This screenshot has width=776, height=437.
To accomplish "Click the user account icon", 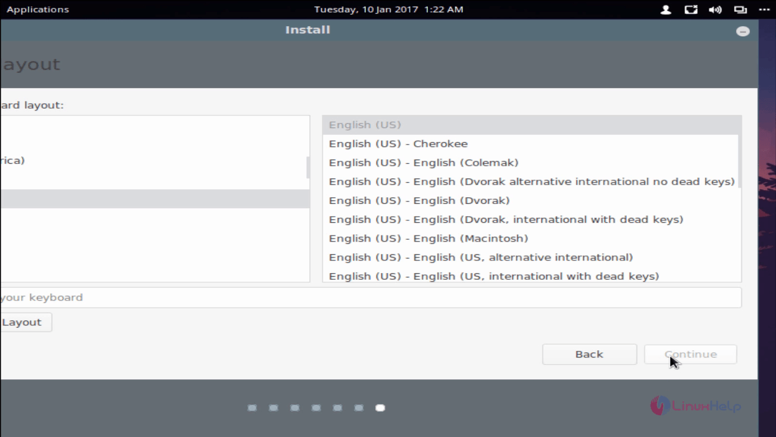I will point(666,10).
